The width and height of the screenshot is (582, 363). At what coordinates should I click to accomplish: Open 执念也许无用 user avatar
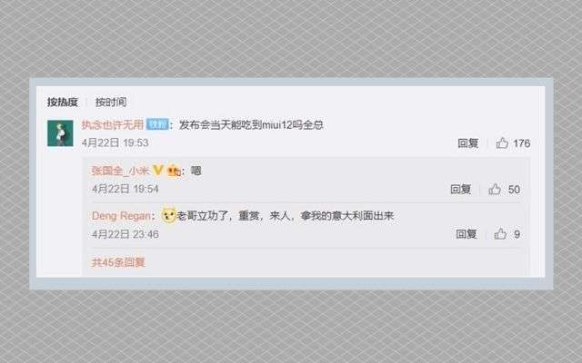tap(60, 133)
